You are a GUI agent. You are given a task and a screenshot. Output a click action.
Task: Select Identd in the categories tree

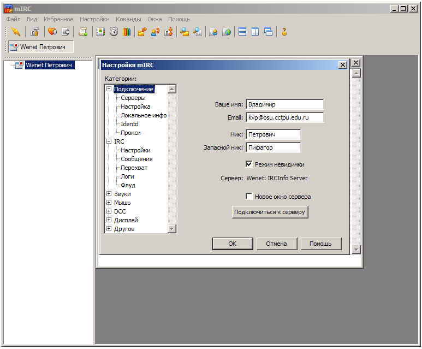pos(129,124)
